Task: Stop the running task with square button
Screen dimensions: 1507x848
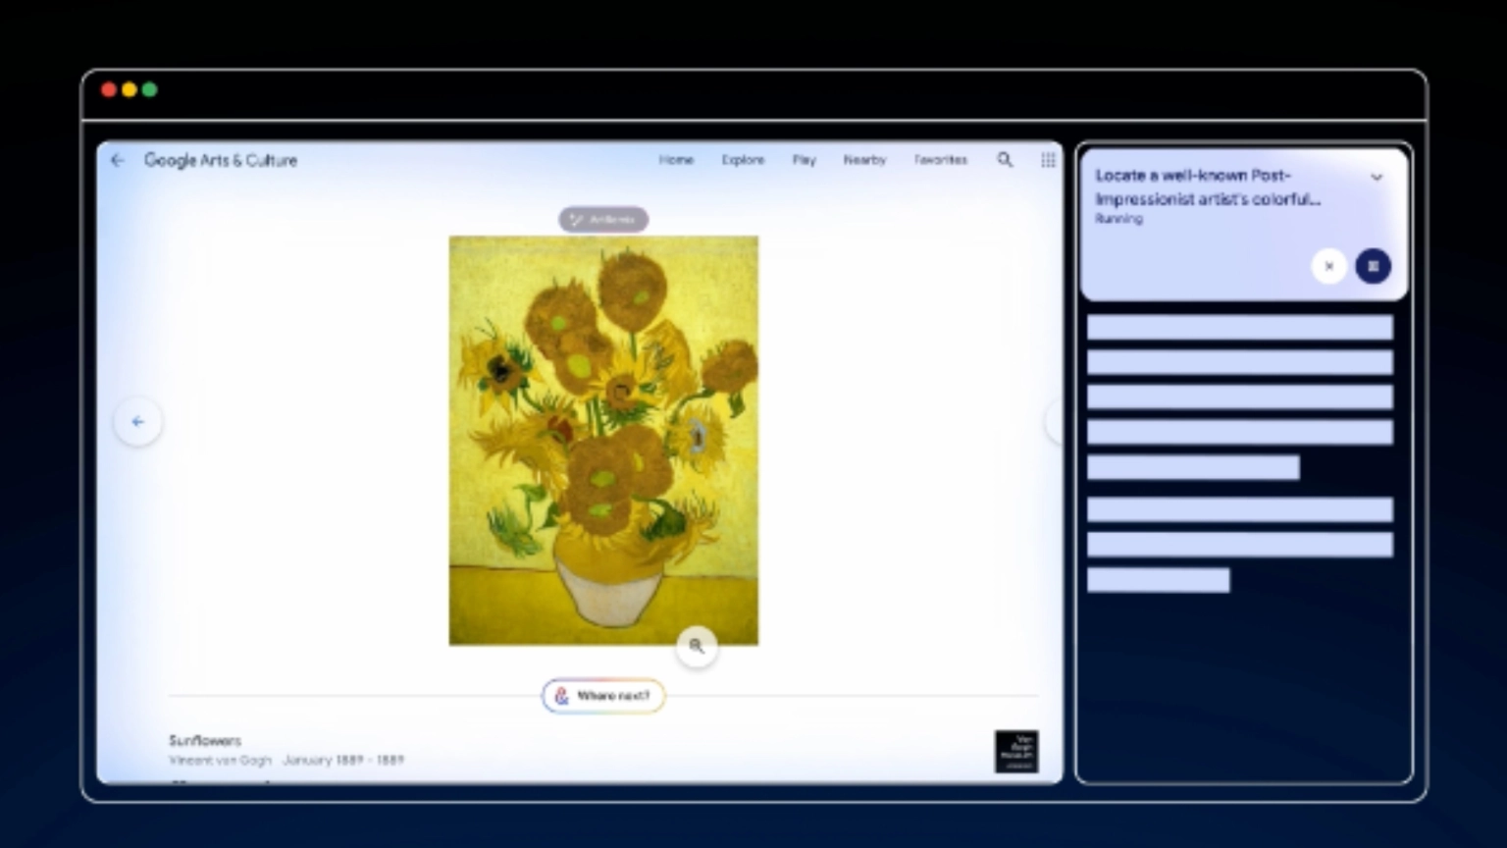Action: click(x=1373, y=266)
